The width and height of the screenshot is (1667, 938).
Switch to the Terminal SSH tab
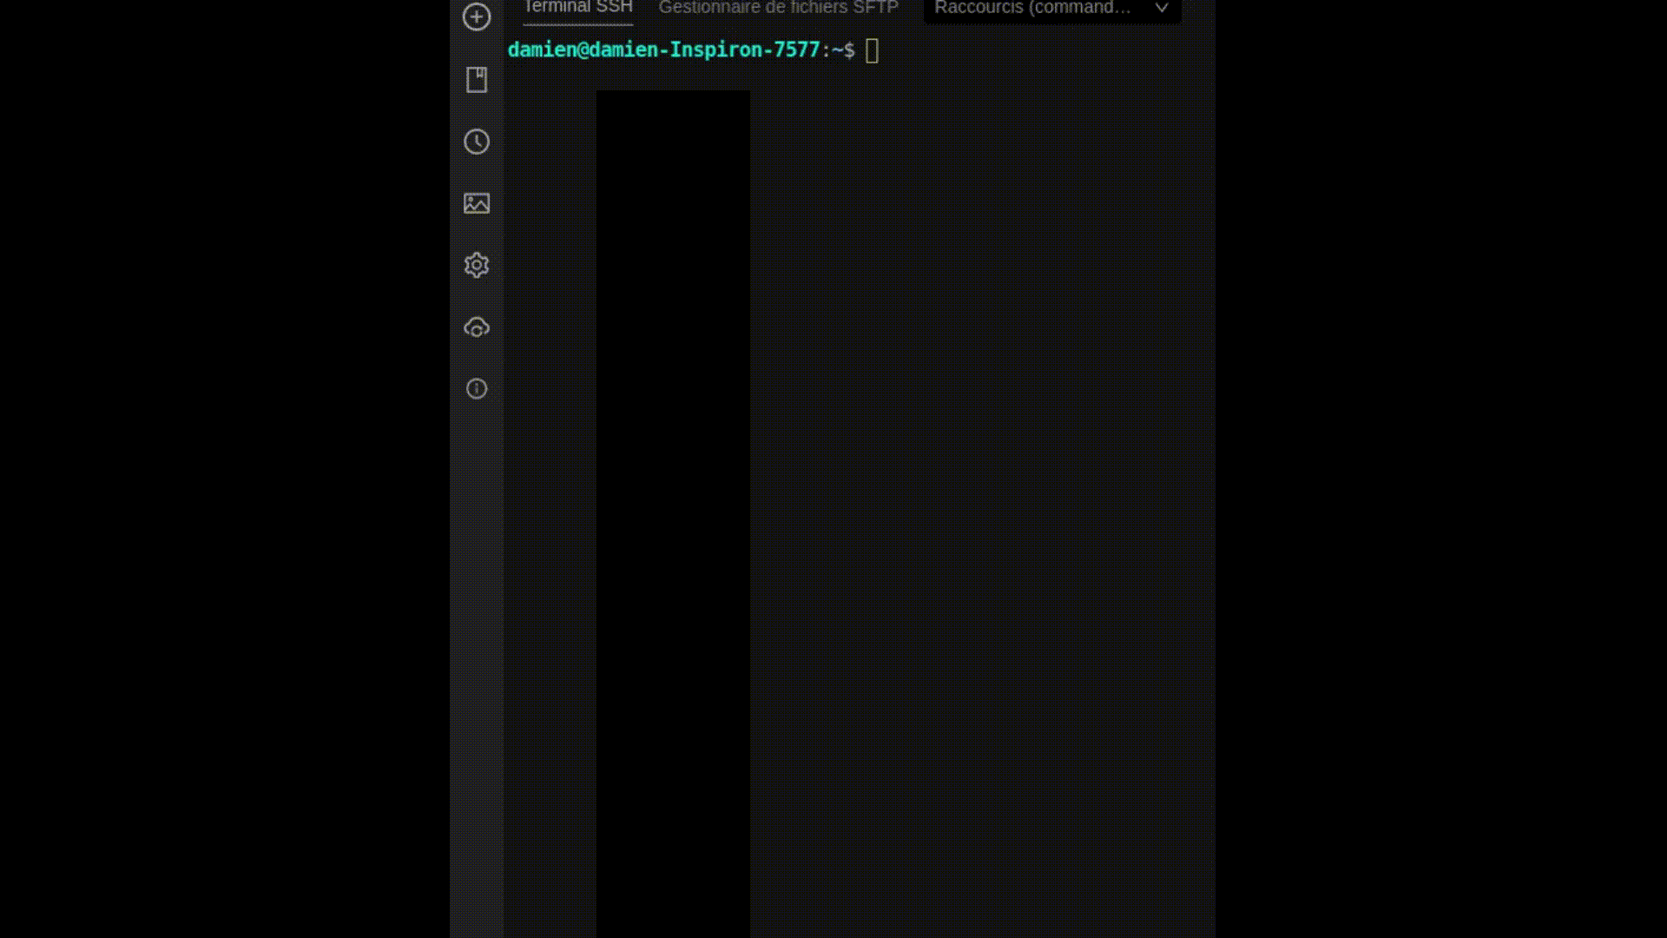[577, 8]
